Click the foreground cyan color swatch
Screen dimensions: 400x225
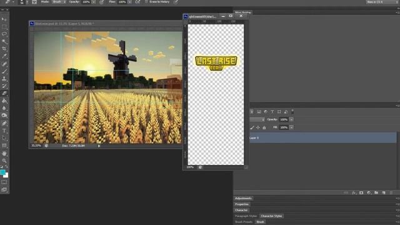(2, 172)
